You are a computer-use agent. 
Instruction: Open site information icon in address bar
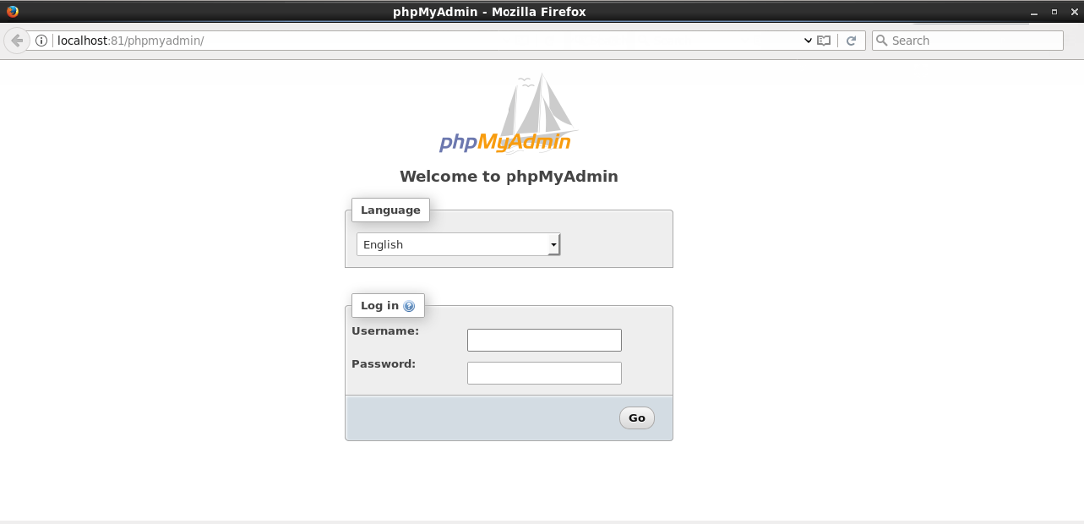pyautogui.click(x=41, y=41)
